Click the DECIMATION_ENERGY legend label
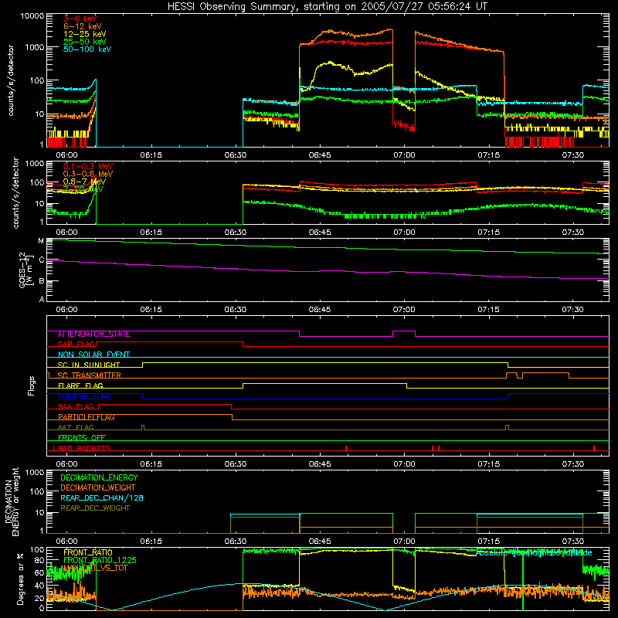 (x=99, y=477)
